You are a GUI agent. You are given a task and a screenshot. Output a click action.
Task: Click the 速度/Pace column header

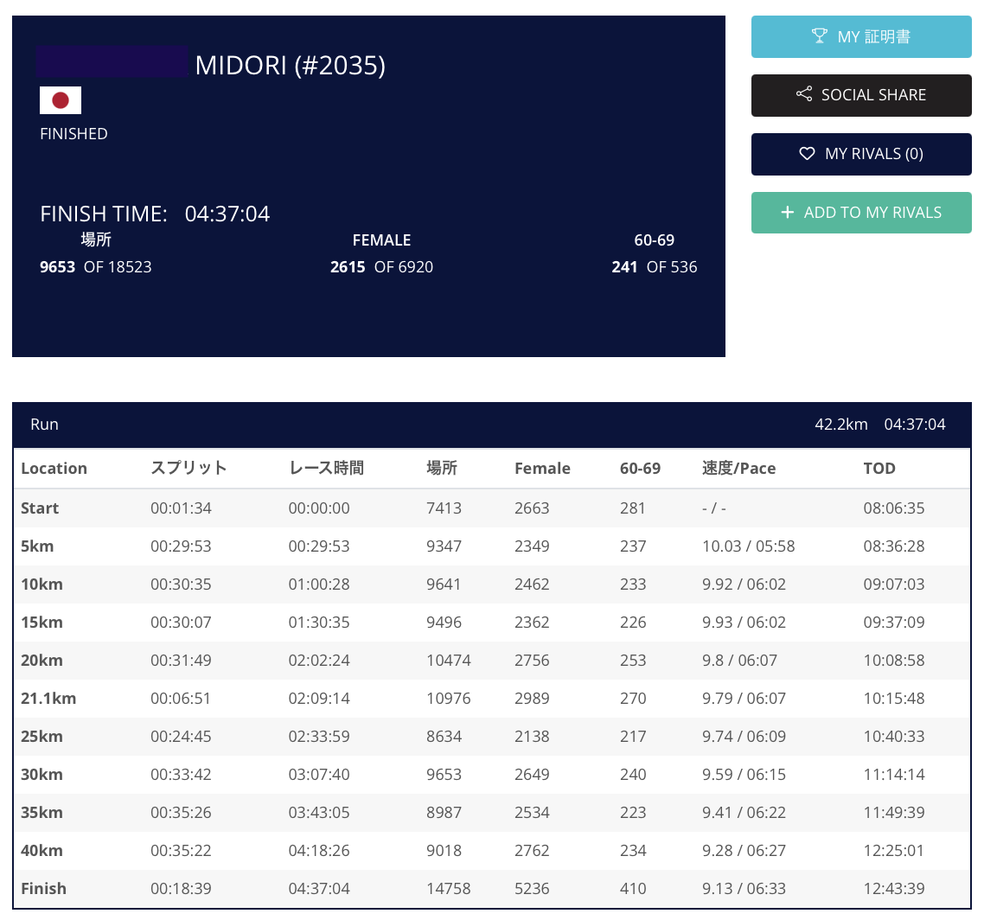coord(738,468)
